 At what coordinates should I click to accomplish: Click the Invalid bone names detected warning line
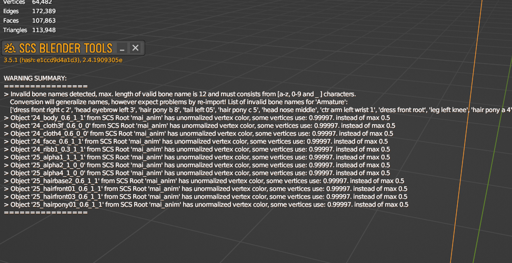pyautogui.click(x=180, y=94)
